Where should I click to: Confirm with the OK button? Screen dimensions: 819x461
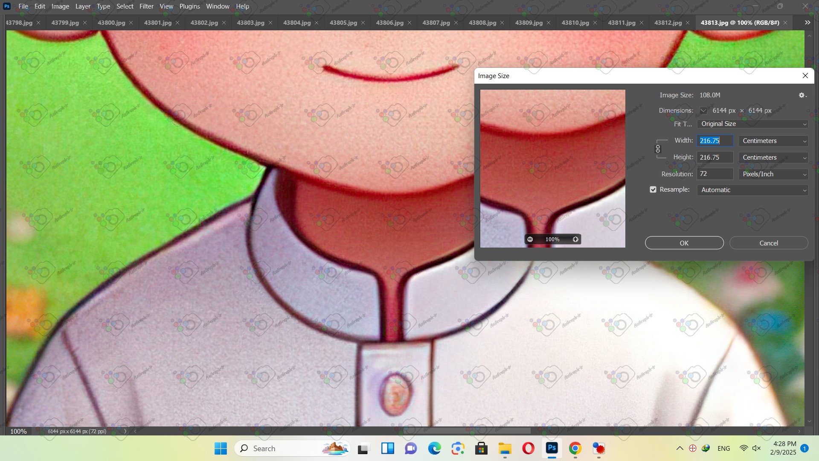point(684,243)
